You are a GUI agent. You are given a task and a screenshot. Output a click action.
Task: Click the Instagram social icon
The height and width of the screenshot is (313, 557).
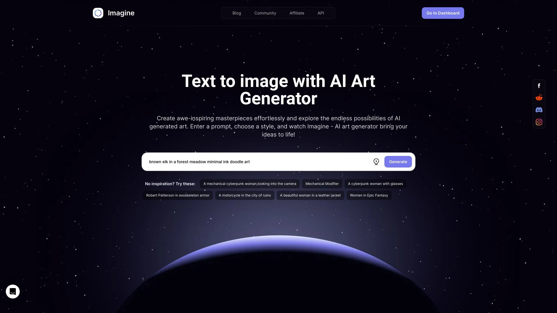pyautogui.click(x=539, y=122)
